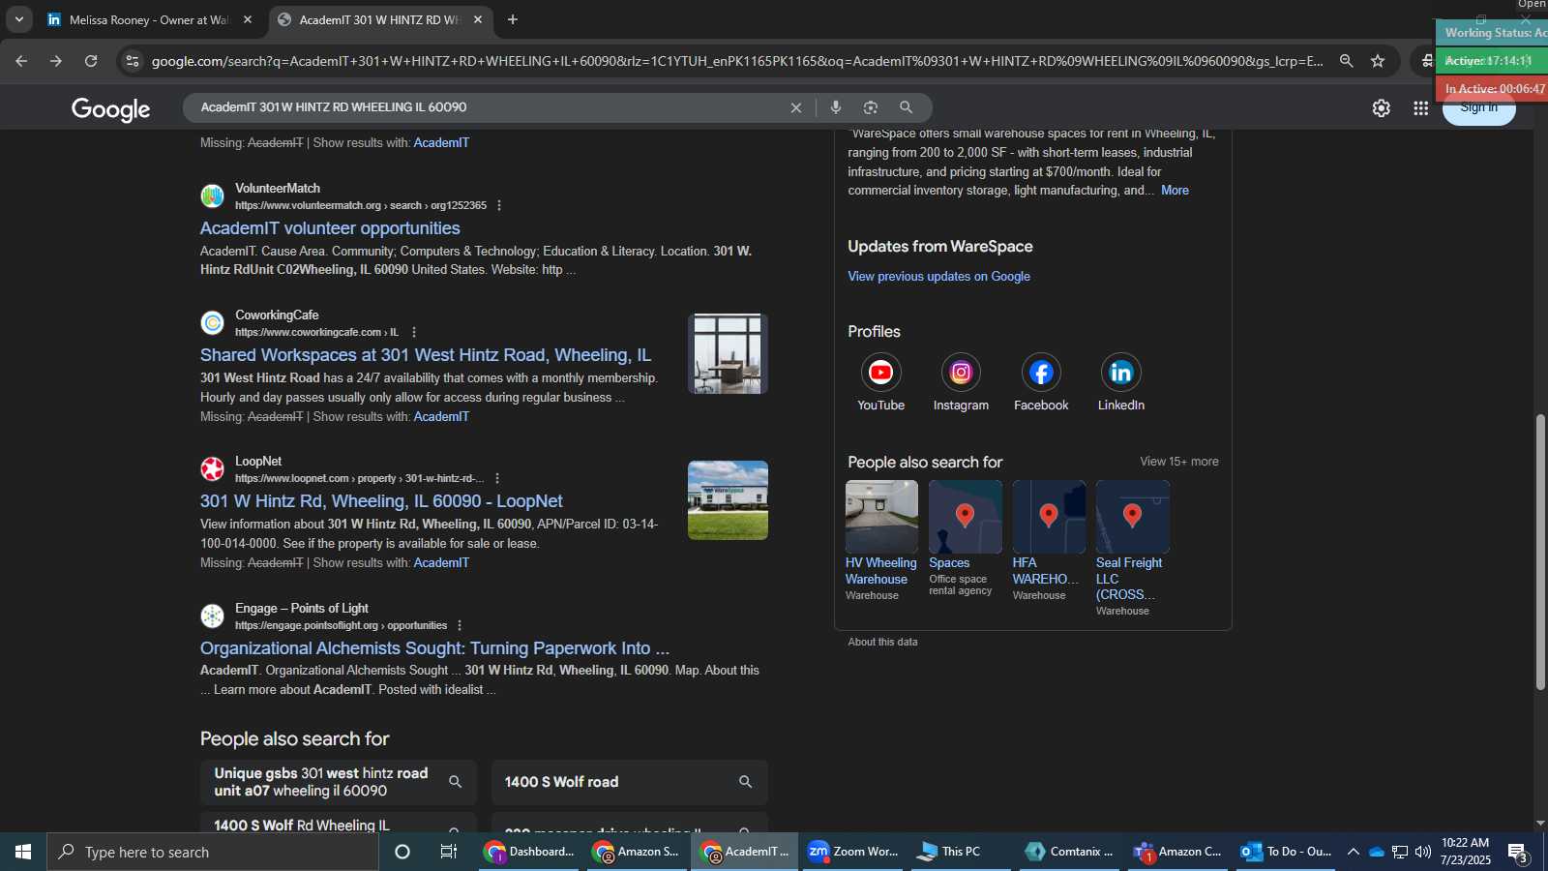Search the 1400 S Wolf road suggestion

click(629, 782)
